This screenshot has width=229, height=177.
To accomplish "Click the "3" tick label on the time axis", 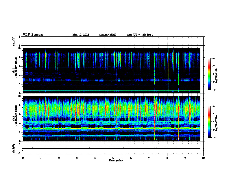I will pos(77,158).
